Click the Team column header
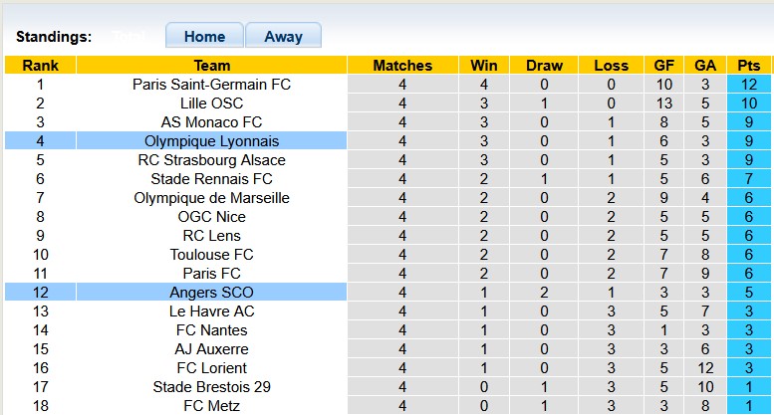The image size is (774, 415). (x=211, y=66)
